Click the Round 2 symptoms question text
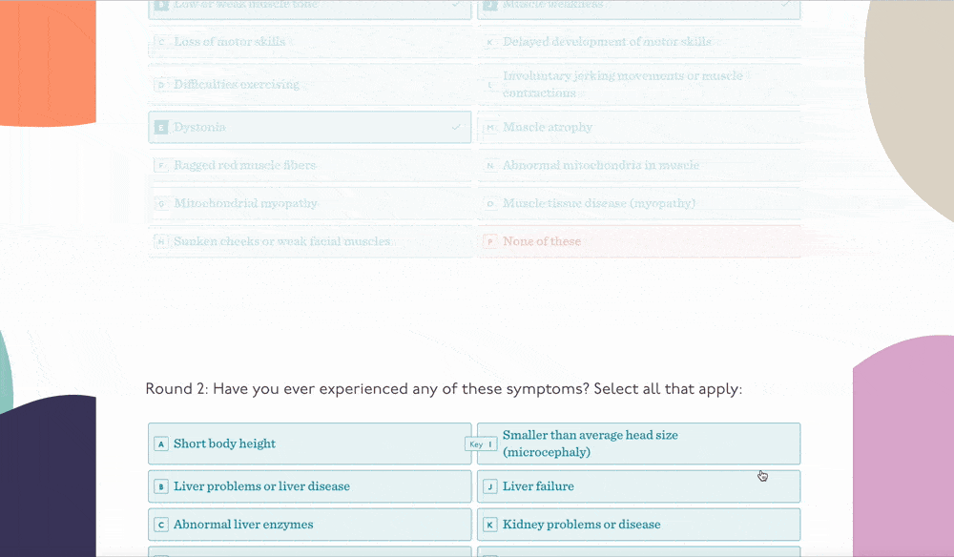Image resolution: width=954 pixels, height=557 pixels. coord(444,389)
